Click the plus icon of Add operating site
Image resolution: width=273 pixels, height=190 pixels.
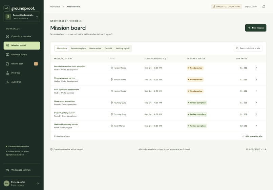click(x=243, y=136)
